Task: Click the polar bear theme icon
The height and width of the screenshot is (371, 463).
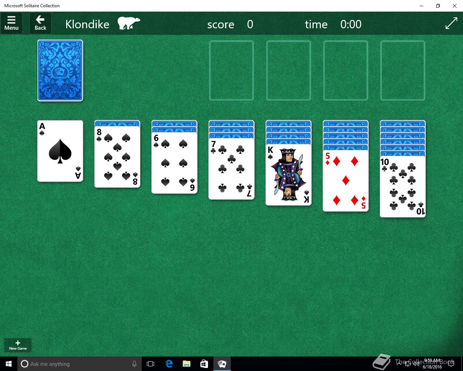Action: (128, 23)
